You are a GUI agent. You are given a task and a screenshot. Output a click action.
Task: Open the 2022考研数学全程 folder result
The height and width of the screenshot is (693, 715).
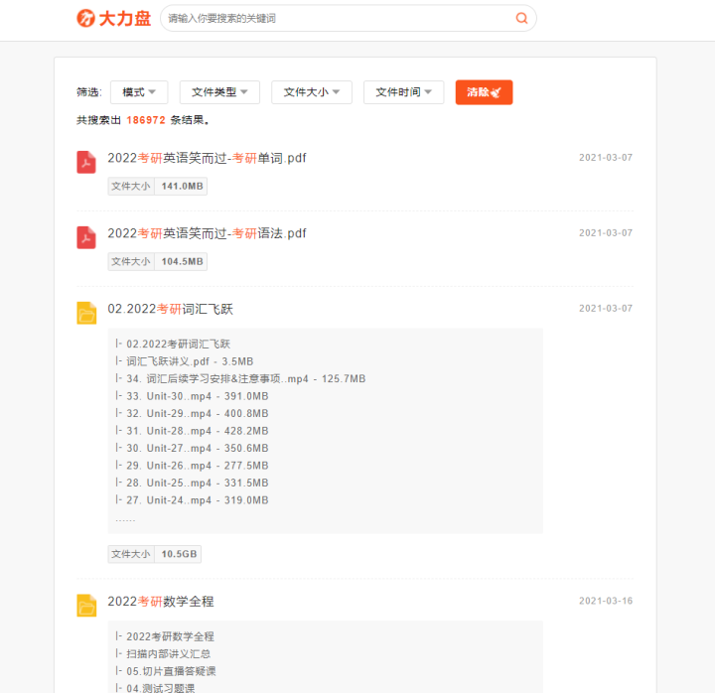click(161, 602)
